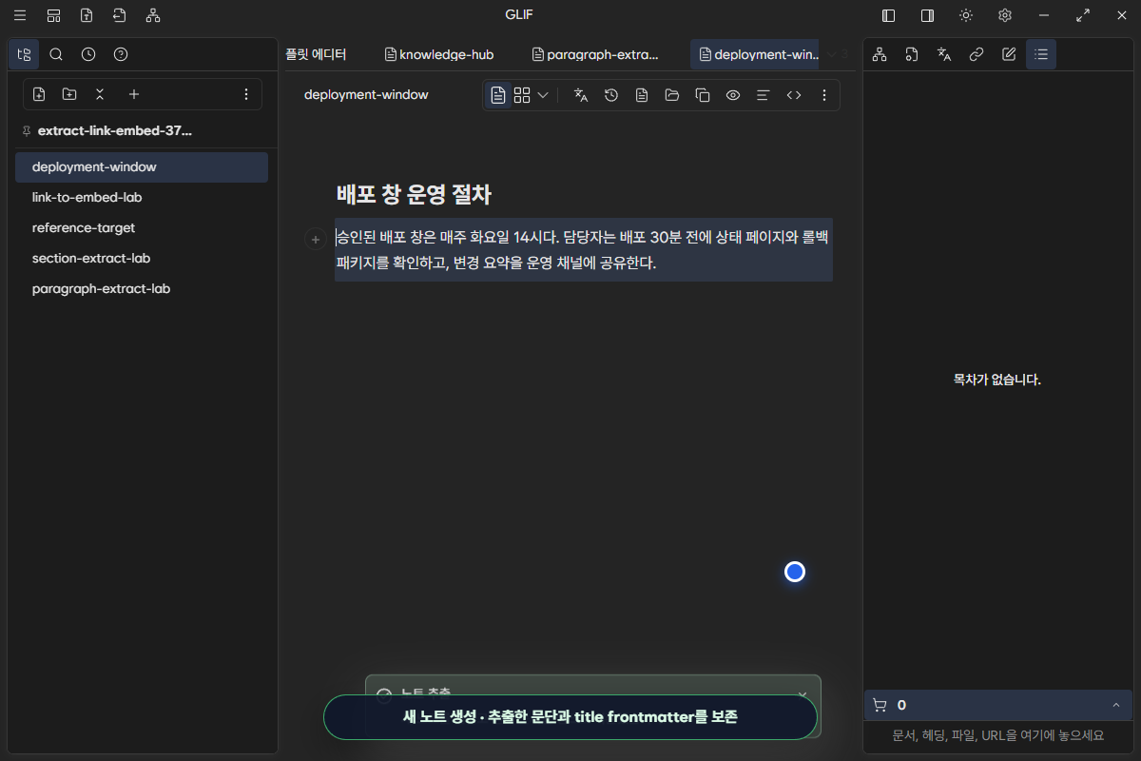
Task: Toggle the left sidebar panel
Action: pyautogui.click(x=889, y=15)
